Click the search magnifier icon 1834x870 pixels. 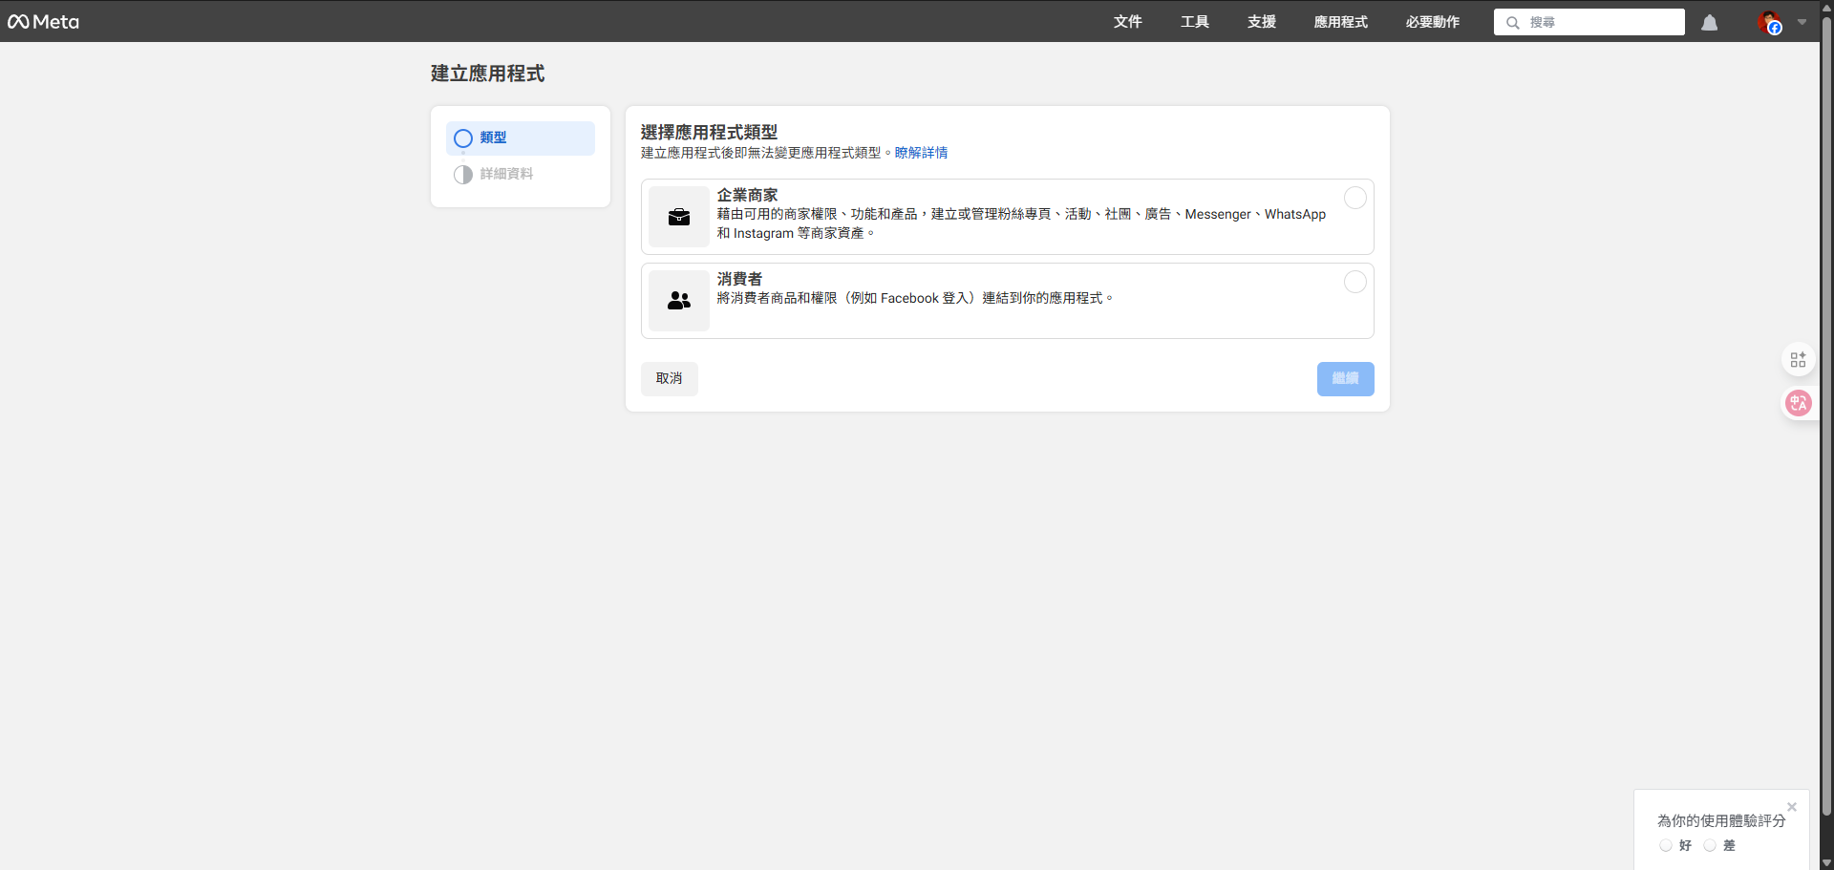pos(1512,22)
